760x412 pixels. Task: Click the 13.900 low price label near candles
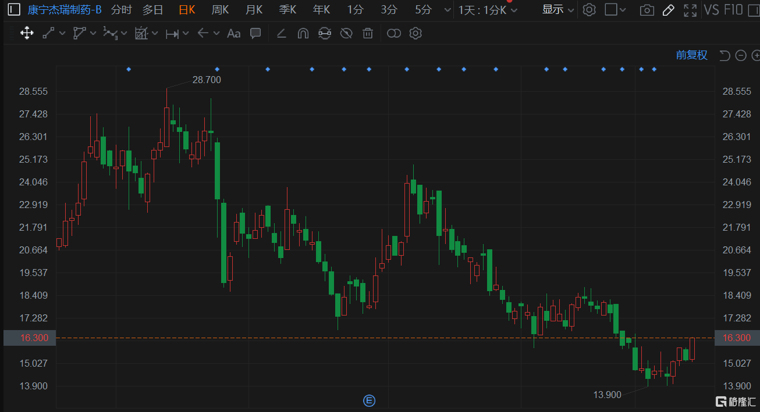(x=607, y=395)
